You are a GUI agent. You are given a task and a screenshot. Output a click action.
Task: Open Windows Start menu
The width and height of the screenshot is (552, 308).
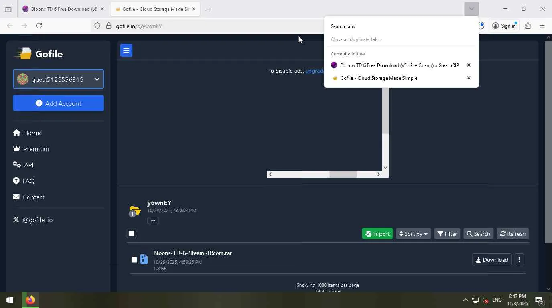pyautogui.click(x=10, y=300)
